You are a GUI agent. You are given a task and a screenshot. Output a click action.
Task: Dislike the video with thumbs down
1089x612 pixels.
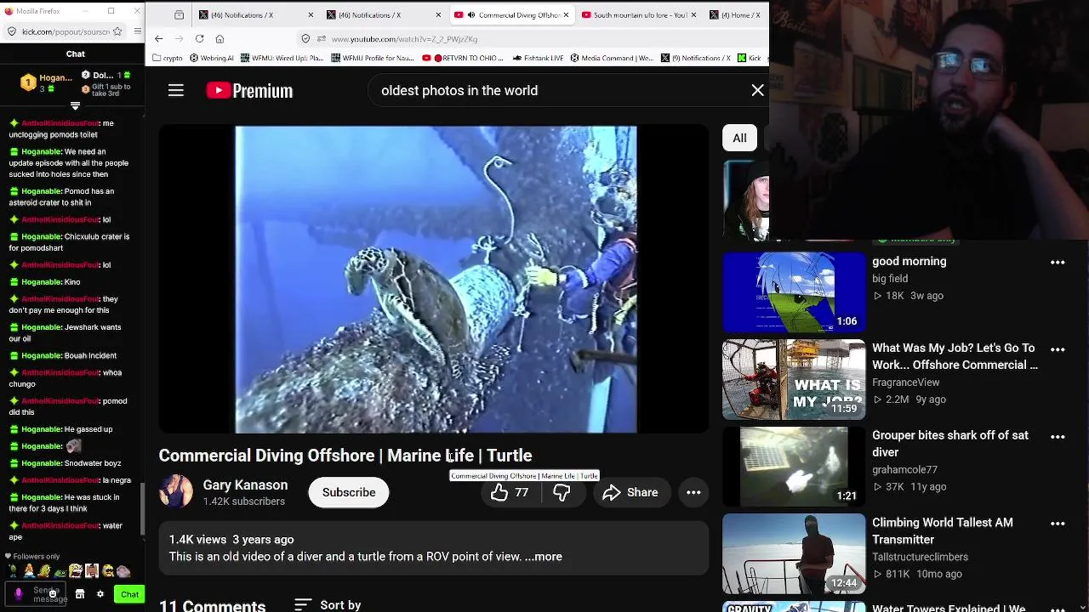click(x=562, y=492)
